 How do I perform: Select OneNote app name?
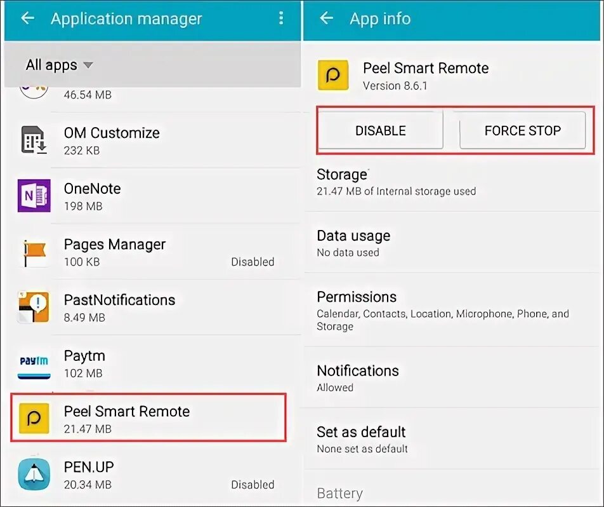(x=93, y=189)
